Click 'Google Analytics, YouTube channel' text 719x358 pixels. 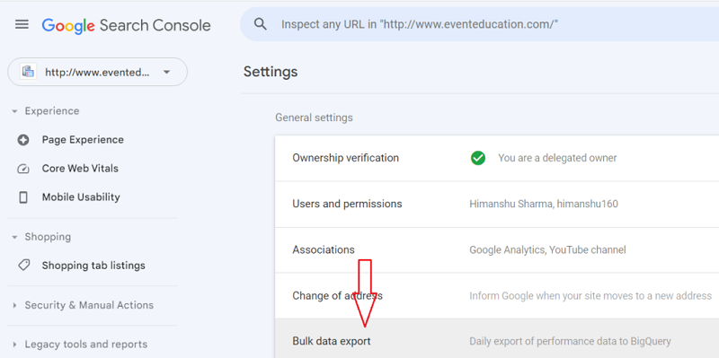(547, 250)
